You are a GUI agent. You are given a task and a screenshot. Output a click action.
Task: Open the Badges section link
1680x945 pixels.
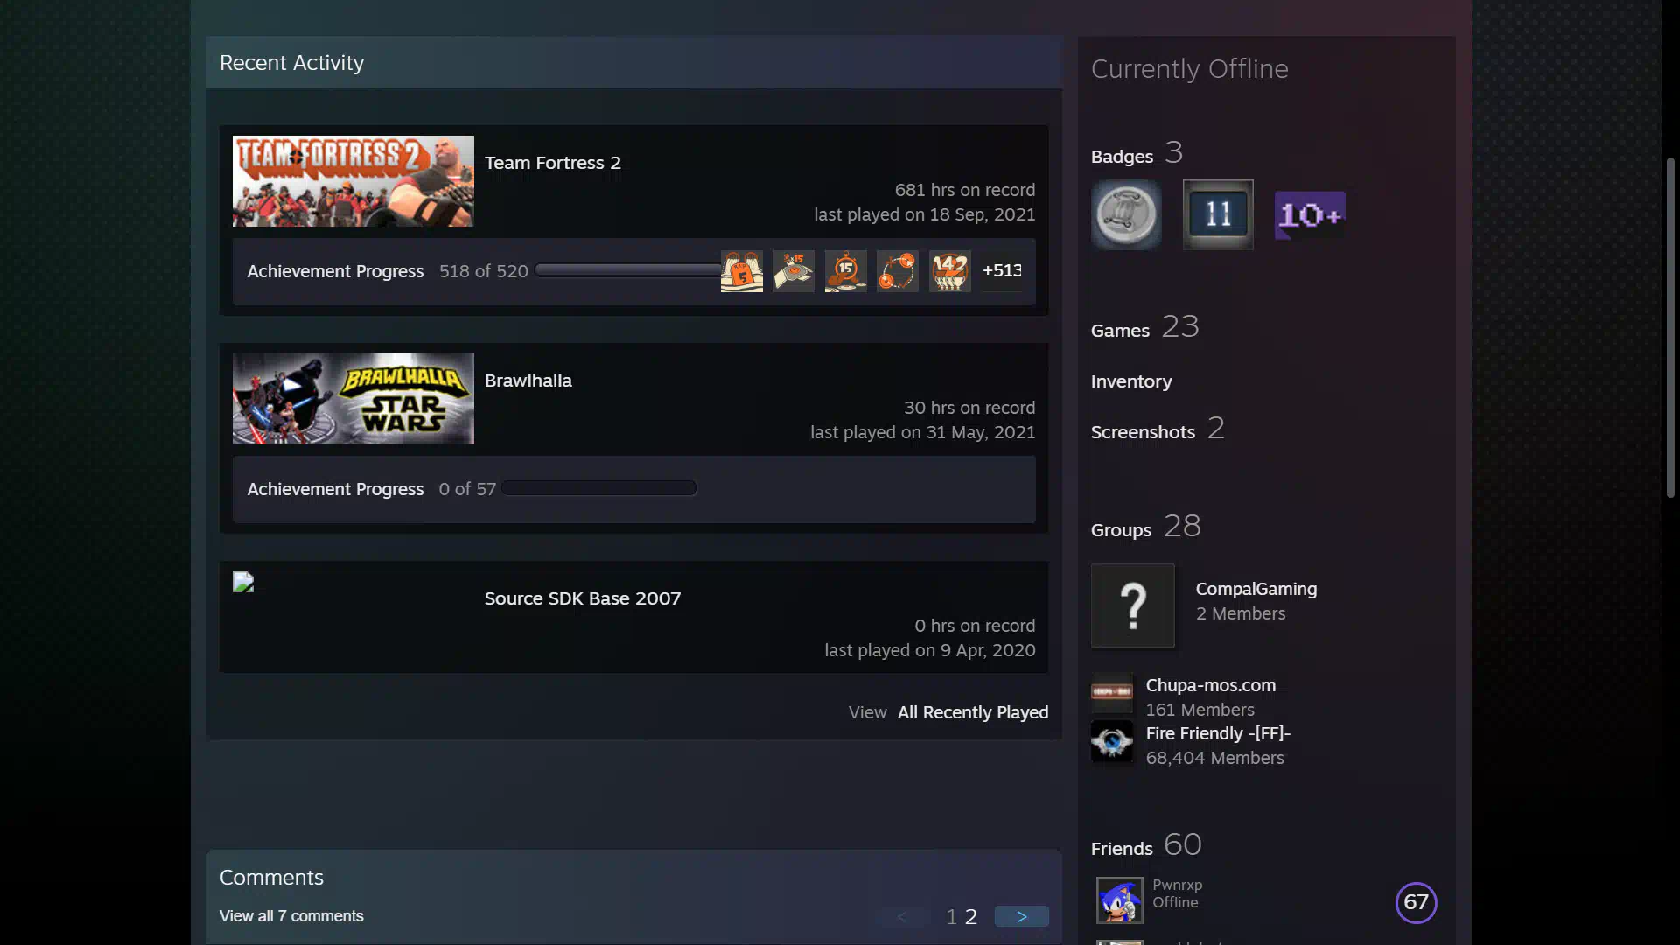(1137, 154)
